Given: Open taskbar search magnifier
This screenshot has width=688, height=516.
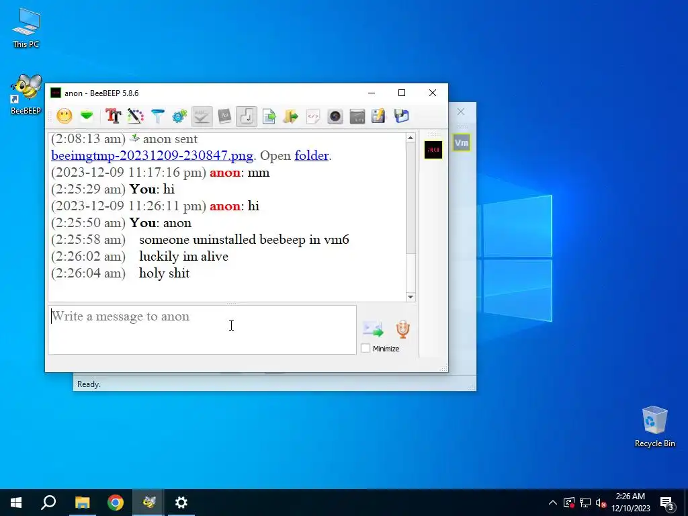Looking at the screenshot, I should tap(48, 503).
